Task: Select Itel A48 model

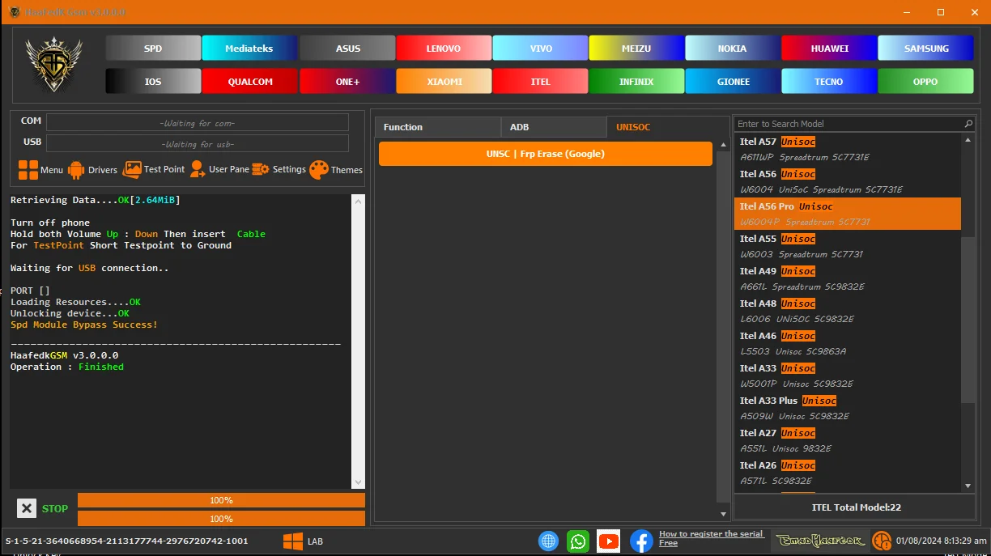Action: [x=847, y=311]
